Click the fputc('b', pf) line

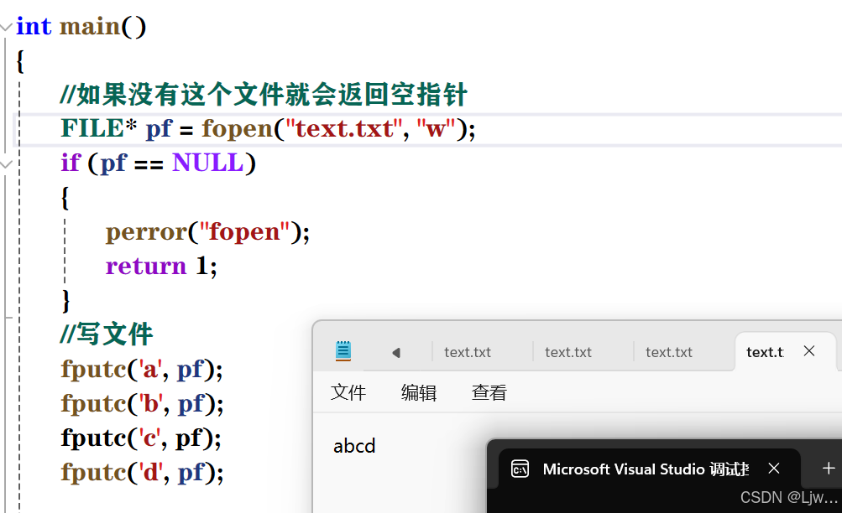tap(143, 404)
